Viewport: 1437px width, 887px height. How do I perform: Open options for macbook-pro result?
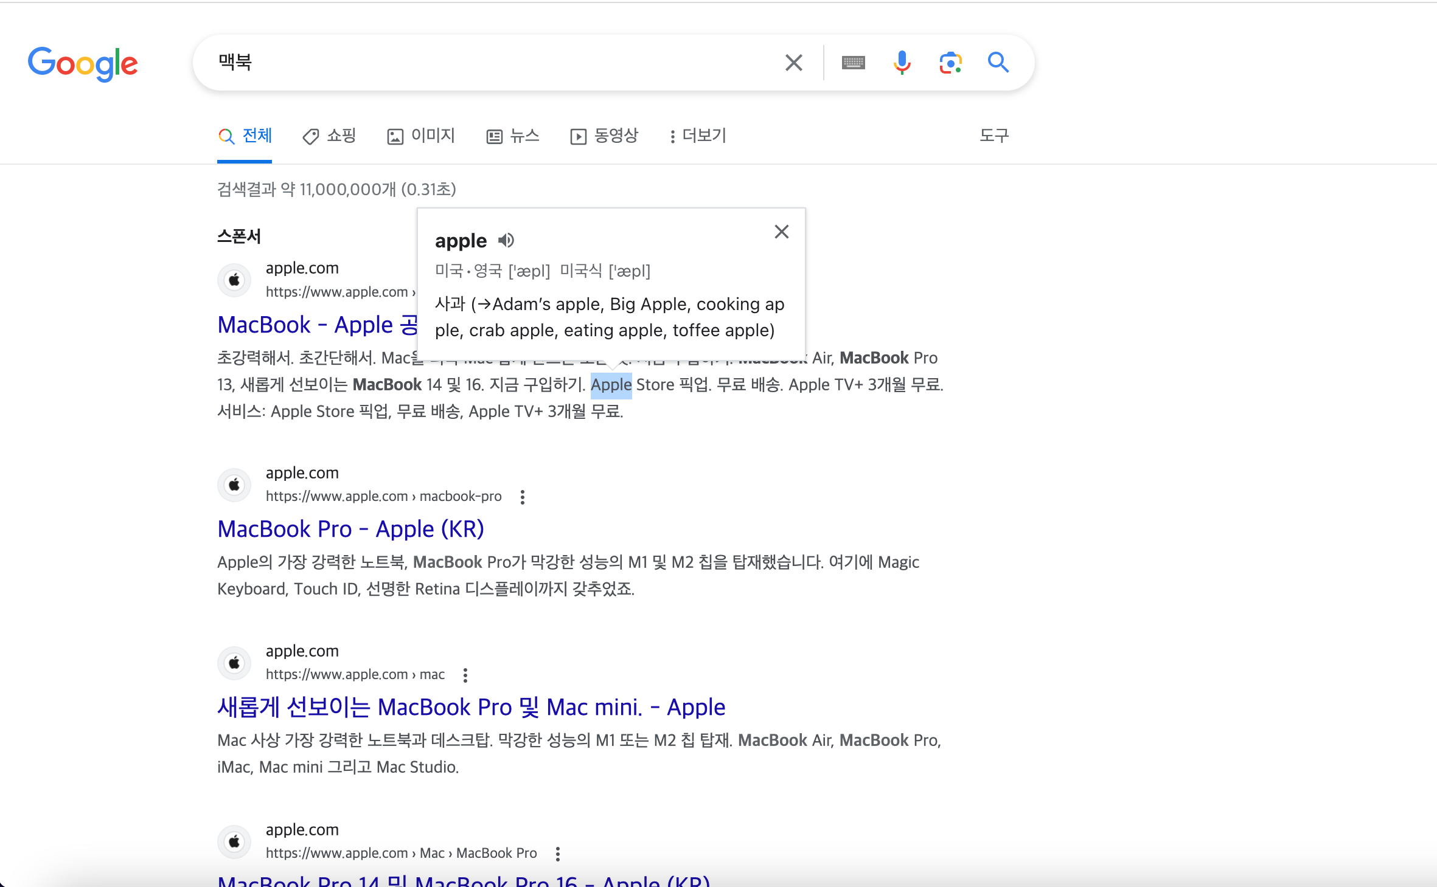tap(523, 497)
